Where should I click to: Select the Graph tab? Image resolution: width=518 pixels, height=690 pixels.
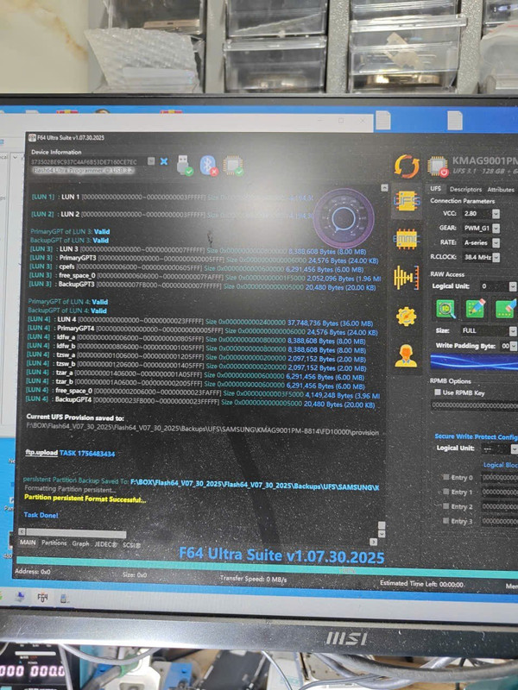tap(80, 543)
